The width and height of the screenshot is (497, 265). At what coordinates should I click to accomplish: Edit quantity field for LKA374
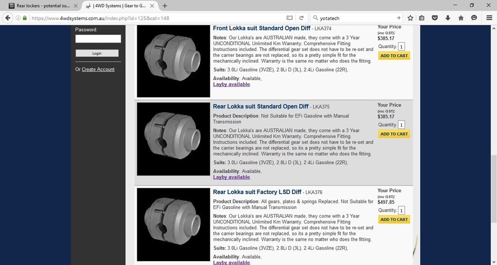point(401,47)
